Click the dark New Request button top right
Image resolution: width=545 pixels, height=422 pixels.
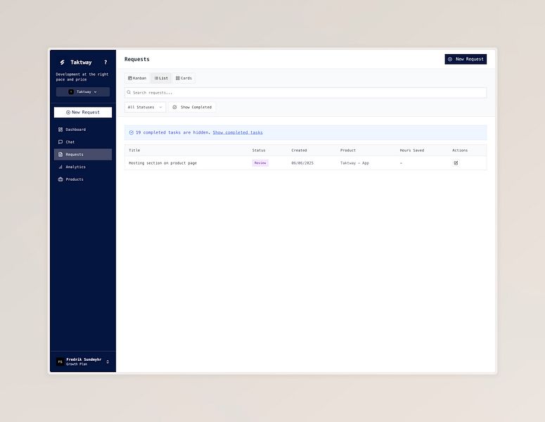(x=466, y=59)
